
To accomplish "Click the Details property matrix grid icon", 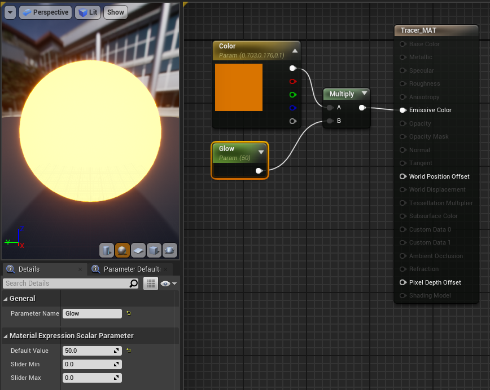I will (150, 283).
